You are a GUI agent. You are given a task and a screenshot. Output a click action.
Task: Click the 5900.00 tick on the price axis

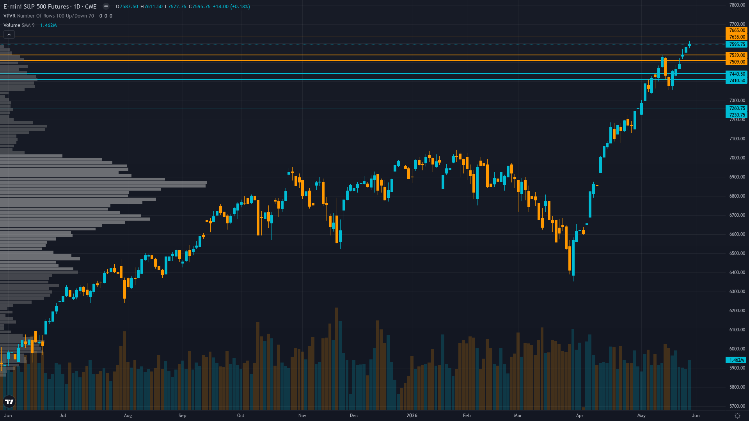(737, 368)
